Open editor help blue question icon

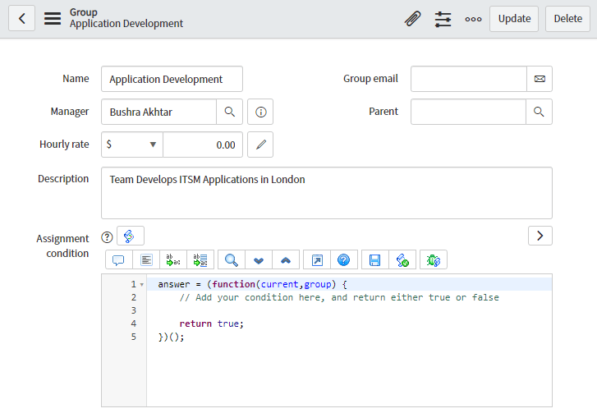[x=344, y=260]
